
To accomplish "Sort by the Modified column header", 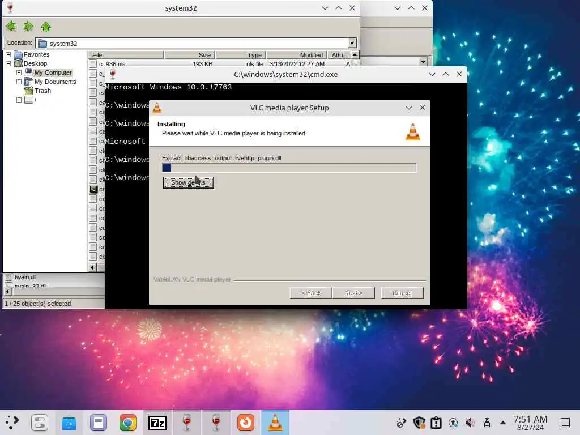I will tap(296, 55).
